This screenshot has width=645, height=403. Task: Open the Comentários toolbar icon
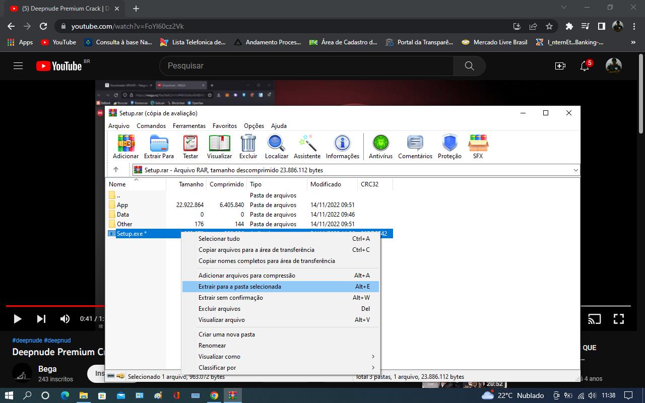pos(415,147)
